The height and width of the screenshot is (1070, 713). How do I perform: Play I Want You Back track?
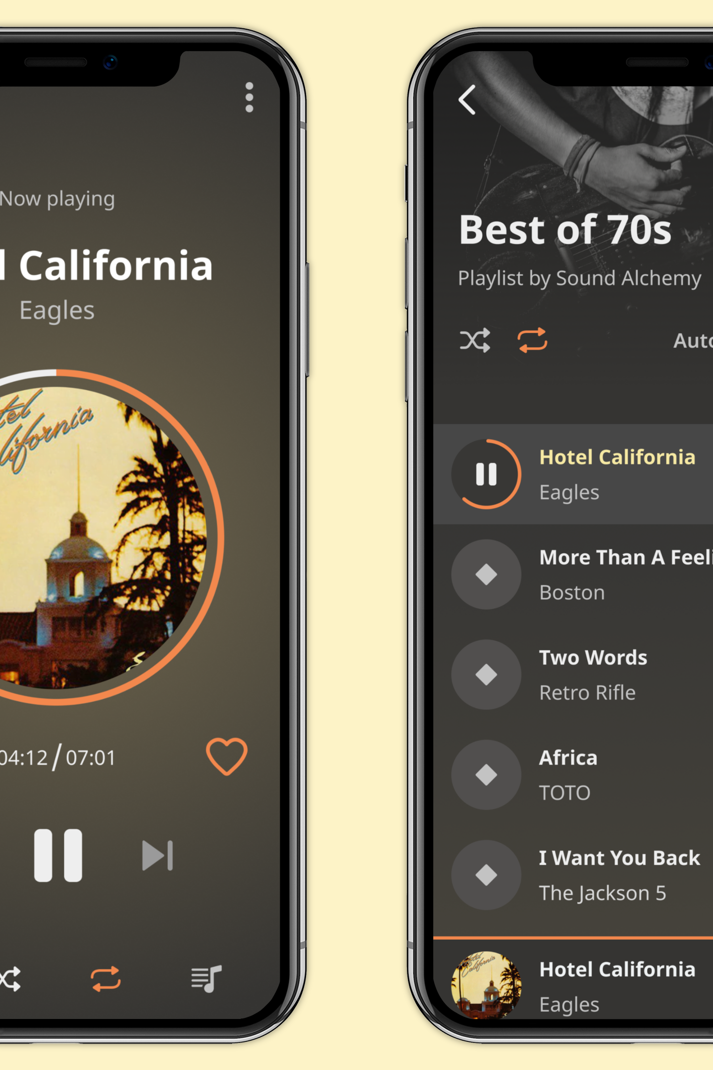pos(486,875)
